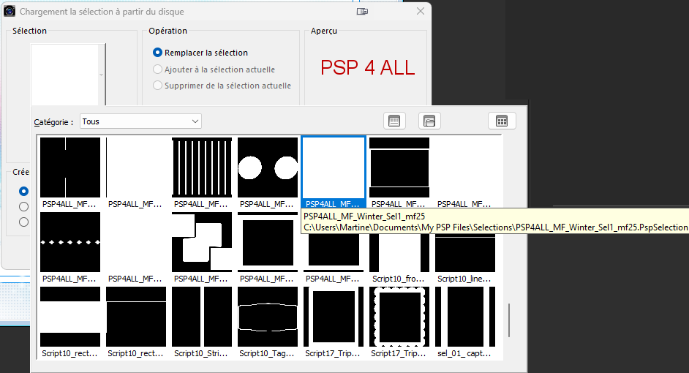Viewport: 689px width, 373px height.
Task: Click the presets icon in the dialog title bar
Action: (x=362, y=12)
